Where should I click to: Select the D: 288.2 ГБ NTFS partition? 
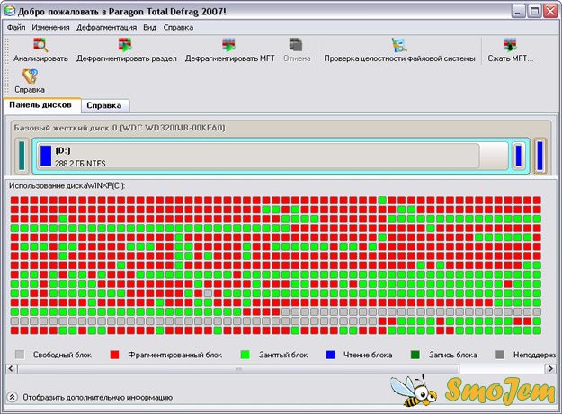tap(271, 157)
